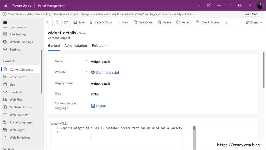
Task: Go back using the left arrow
Action: click(x=48, y=22)
